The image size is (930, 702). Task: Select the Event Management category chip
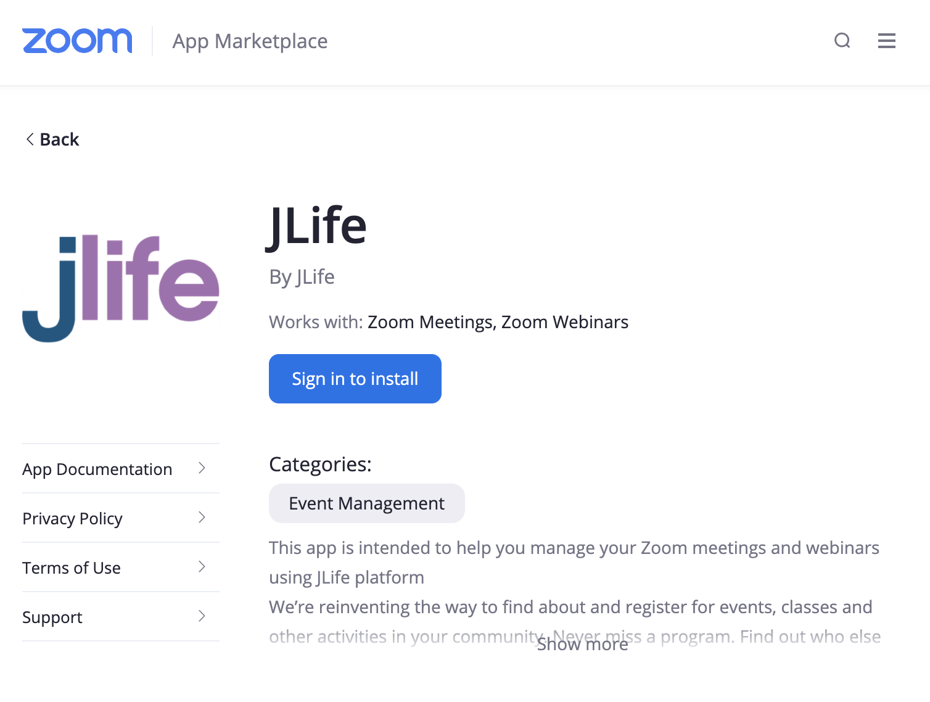(366, 503)
